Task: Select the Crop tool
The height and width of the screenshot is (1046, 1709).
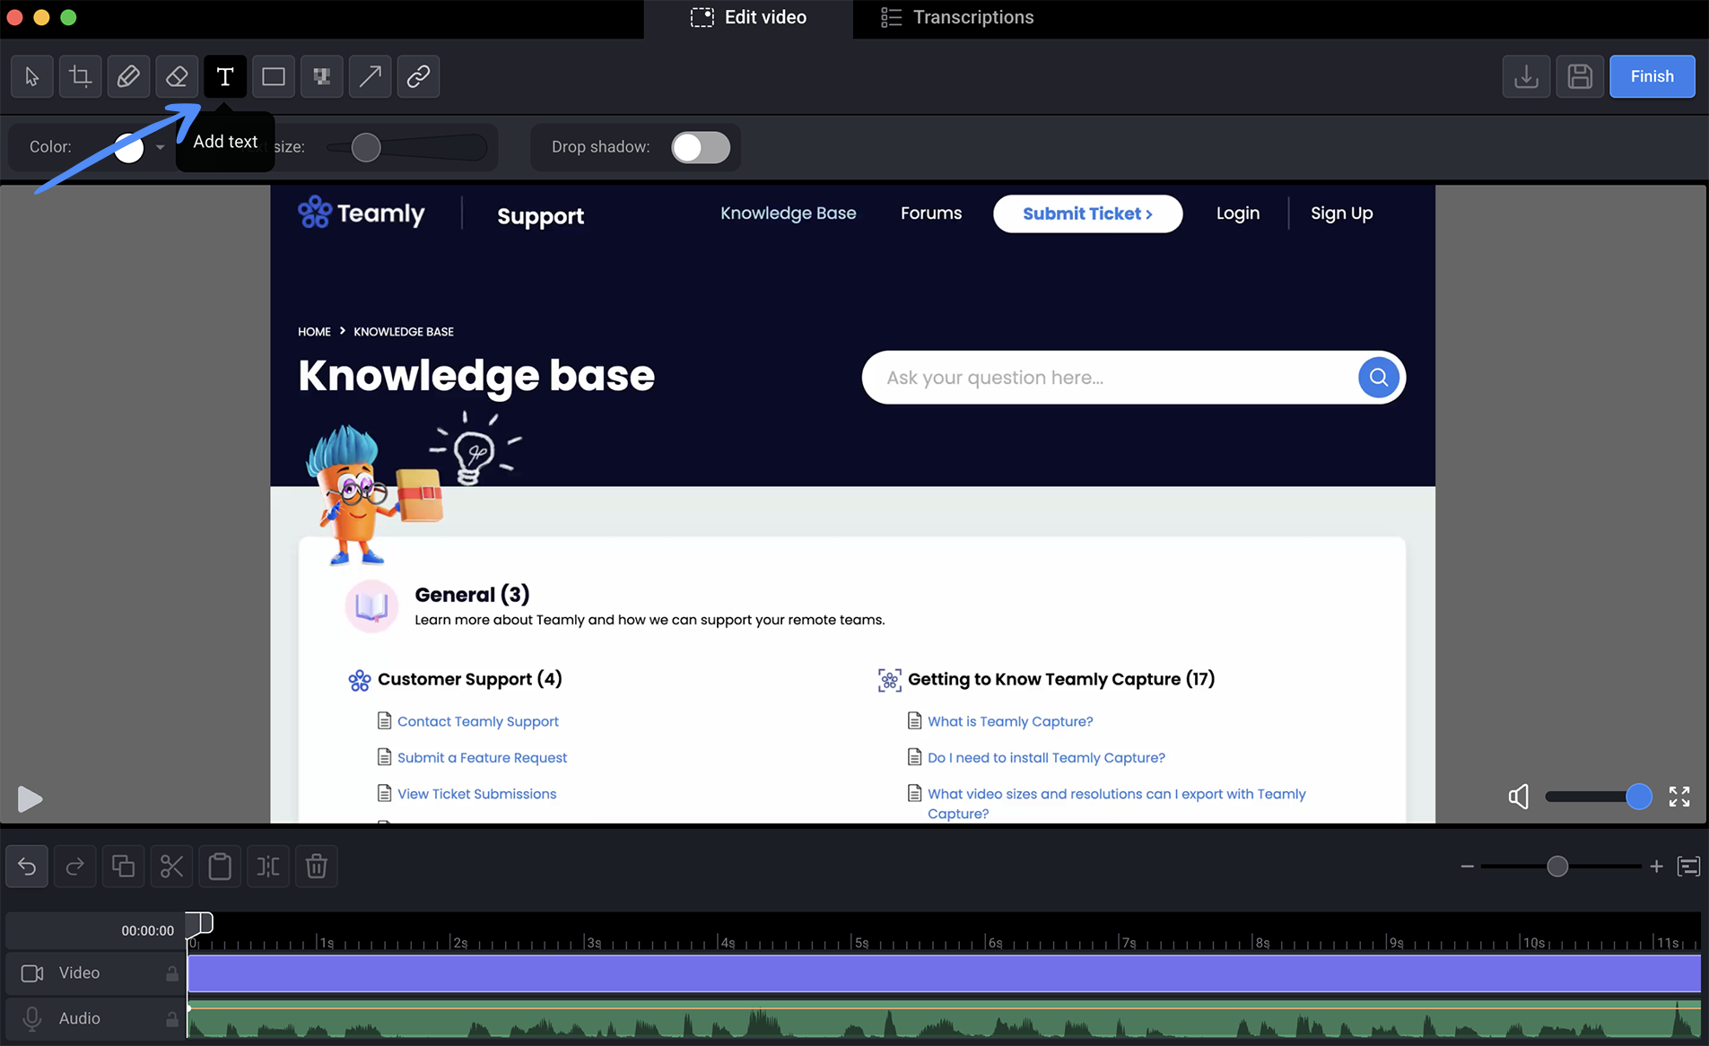Action: click(x=81, y=76)
